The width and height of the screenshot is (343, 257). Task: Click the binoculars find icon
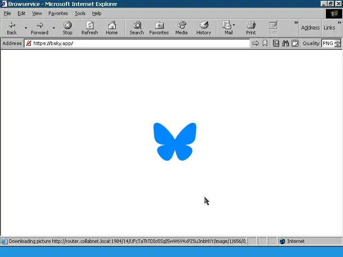tap(285, 43)
